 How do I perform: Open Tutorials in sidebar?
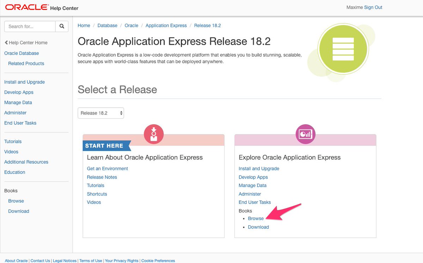tap(13, 142)
